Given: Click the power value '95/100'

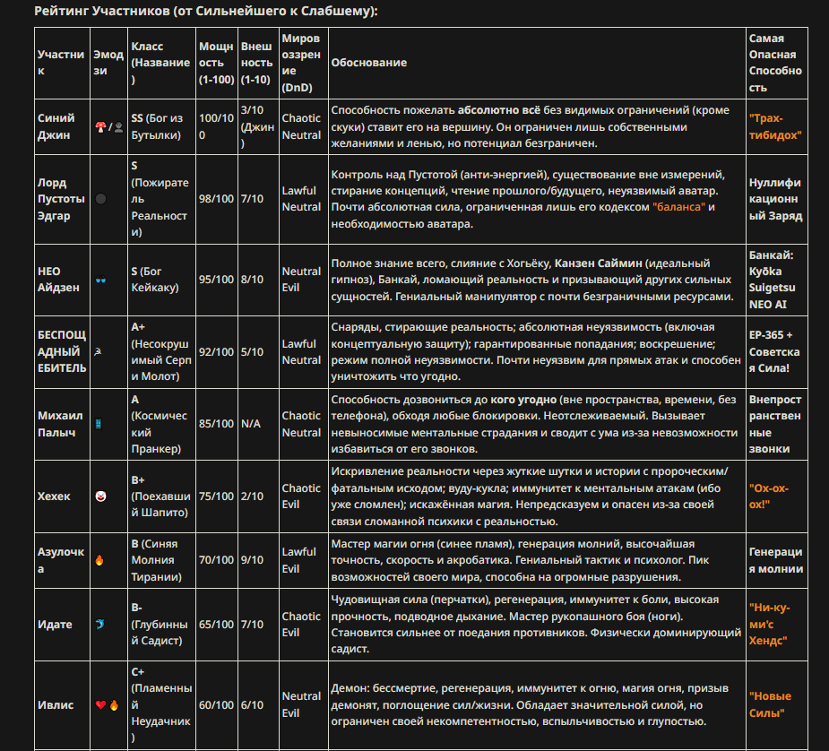Looking at the screenshot, I should tap(216, 280).
